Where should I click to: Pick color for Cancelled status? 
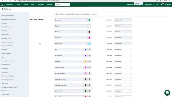(x=89, y=38)
